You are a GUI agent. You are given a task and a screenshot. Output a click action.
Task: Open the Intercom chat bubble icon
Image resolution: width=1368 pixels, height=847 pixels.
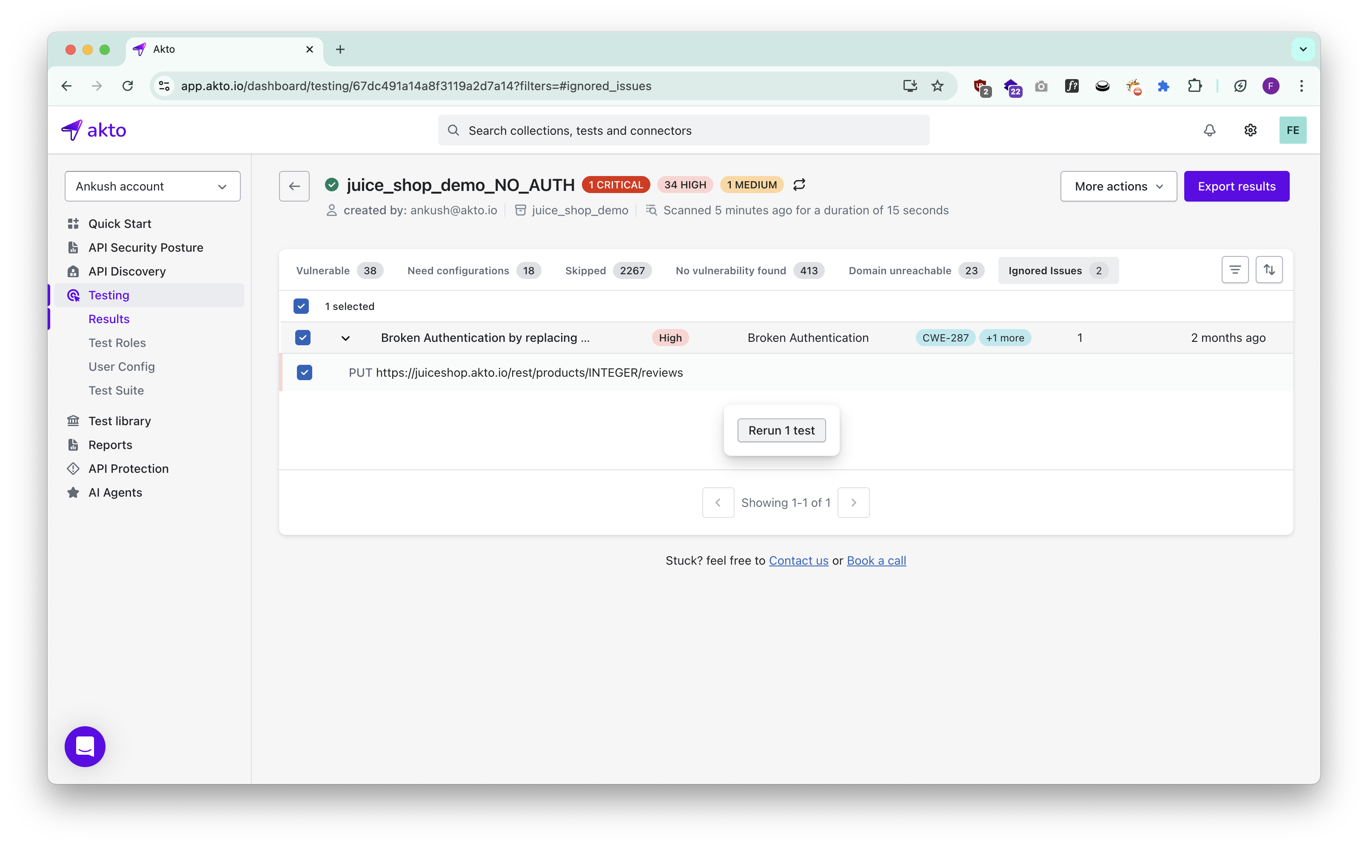85,746
